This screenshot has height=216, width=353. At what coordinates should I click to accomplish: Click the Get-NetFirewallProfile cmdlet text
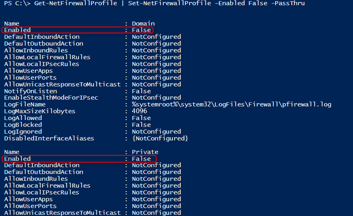[76, 3]
